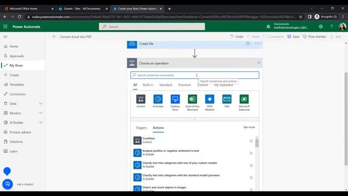Image resolution: width=348 pixels, height=196 pixels.
Task: Switch to the Built-in tab
Action: tap(148, 85)
